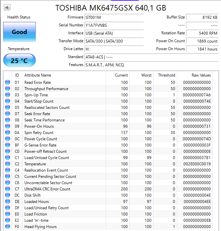This screenshot has width=221, height=231.
Task: Select the Serial Number field value
Action: click(114, 25)
